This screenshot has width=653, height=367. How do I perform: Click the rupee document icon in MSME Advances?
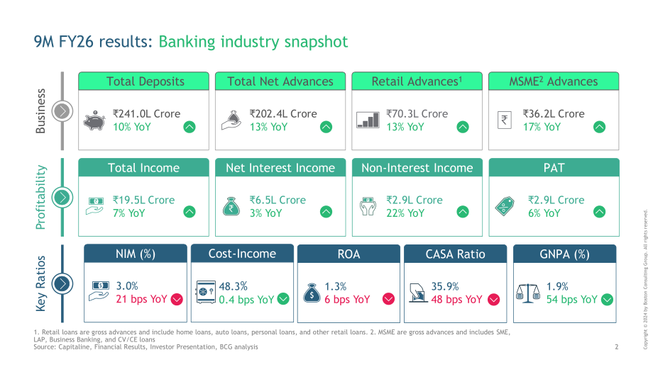(x=505, y=120)
